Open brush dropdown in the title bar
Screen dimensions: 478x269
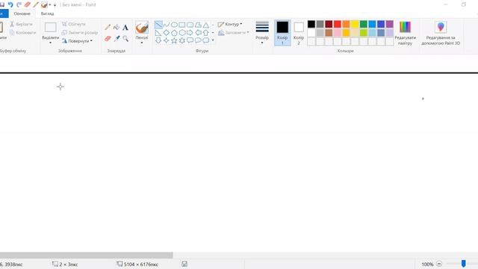pos(50,5)
